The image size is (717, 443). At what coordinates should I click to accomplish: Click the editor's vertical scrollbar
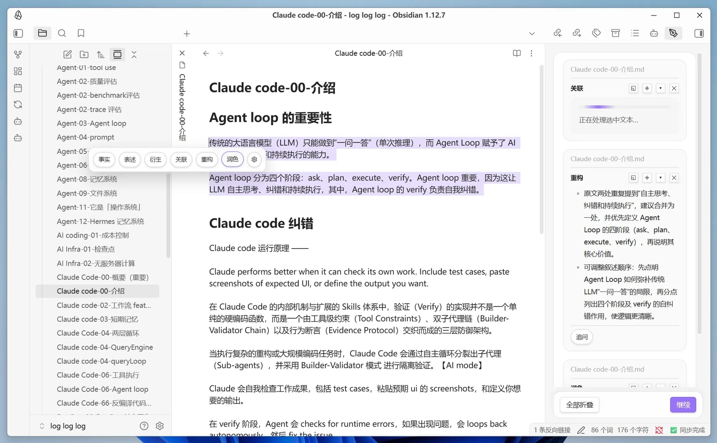[x=541, y=150]
